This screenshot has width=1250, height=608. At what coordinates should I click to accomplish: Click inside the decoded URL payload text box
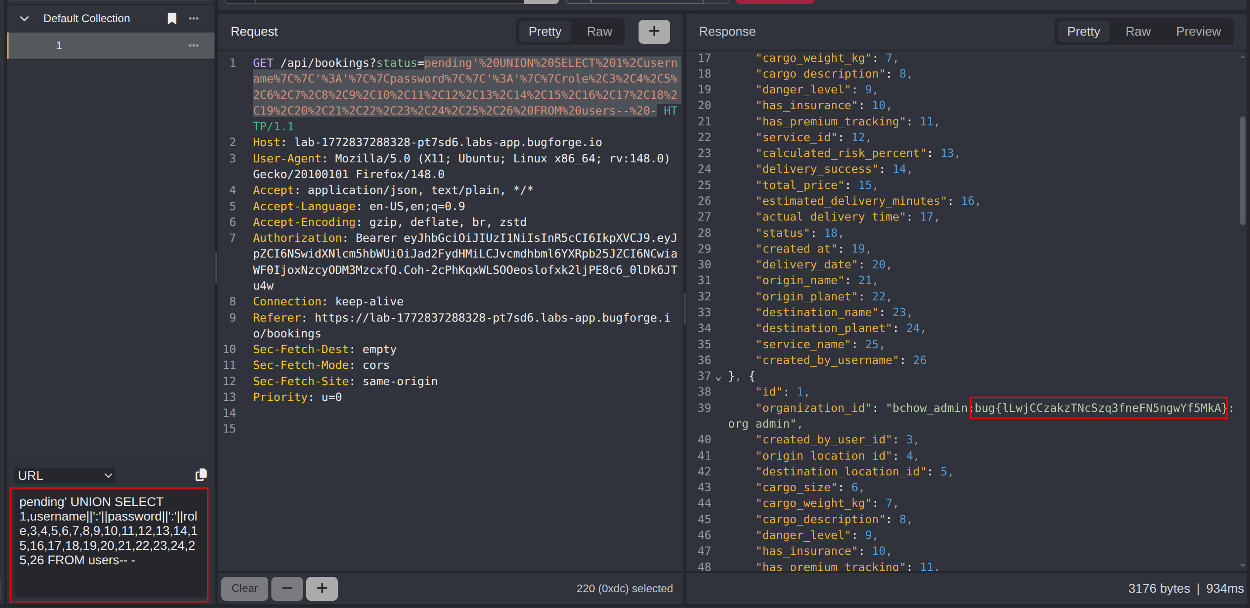coord(109,544)
